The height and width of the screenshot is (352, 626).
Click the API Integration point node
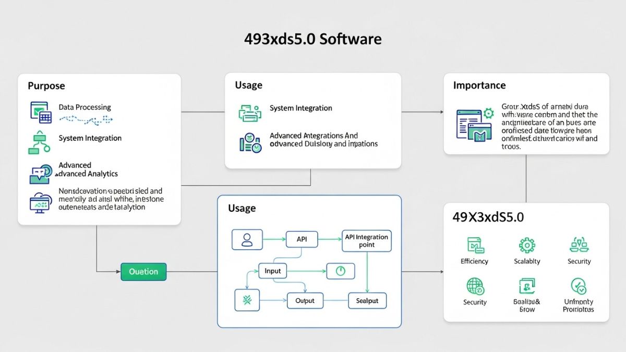tap(366, 240)
